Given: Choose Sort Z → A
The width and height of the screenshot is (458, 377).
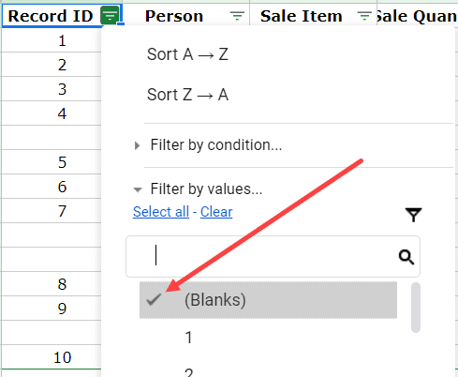Looking at the screenshot, I should [x=187, y=95].
